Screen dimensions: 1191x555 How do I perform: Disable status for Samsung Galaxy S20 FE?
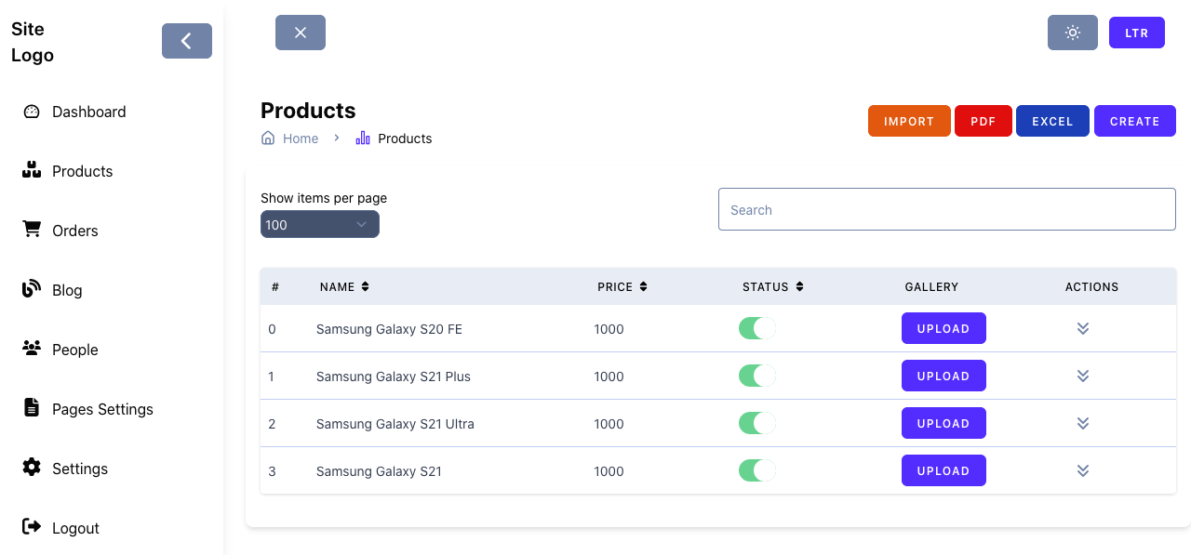point(756,328)
